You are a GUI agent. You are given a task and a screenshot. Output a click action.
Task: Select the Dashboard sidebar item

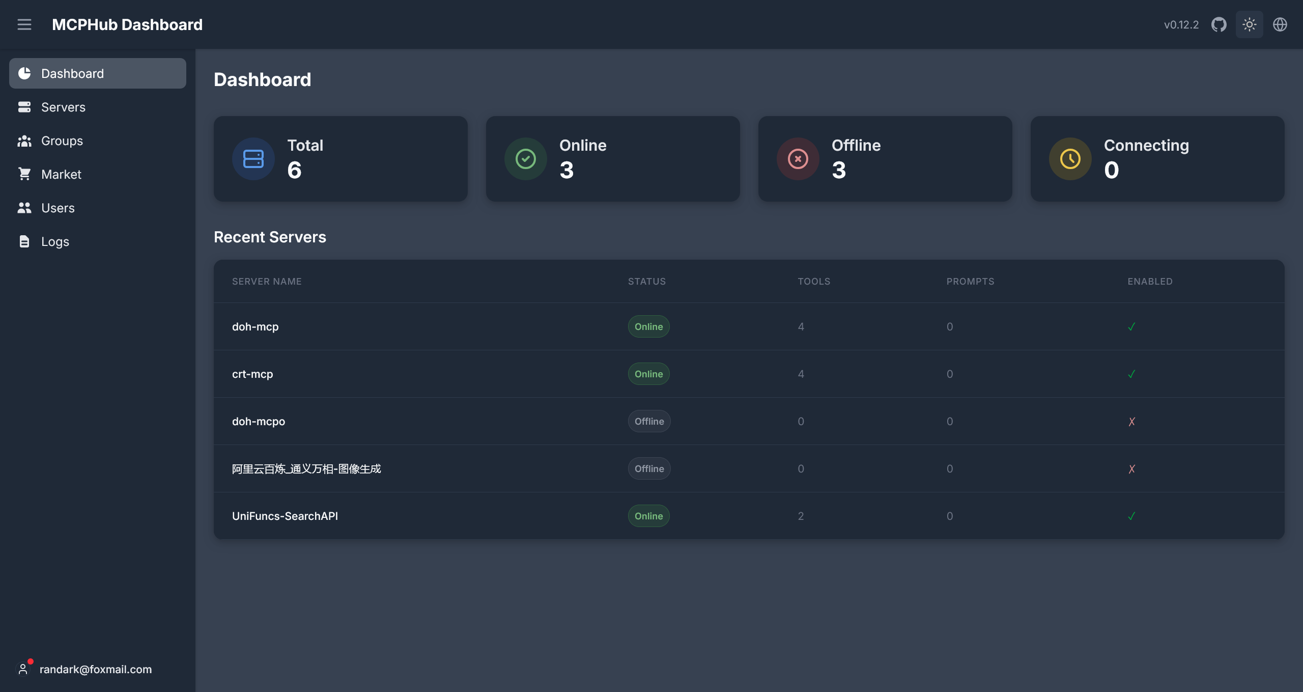click(97, 73)
